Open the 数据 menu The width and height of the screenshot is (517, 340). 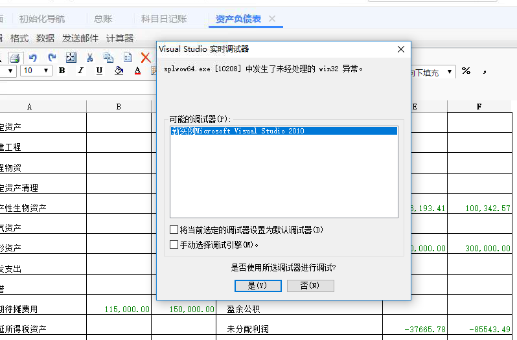[45, 38]
